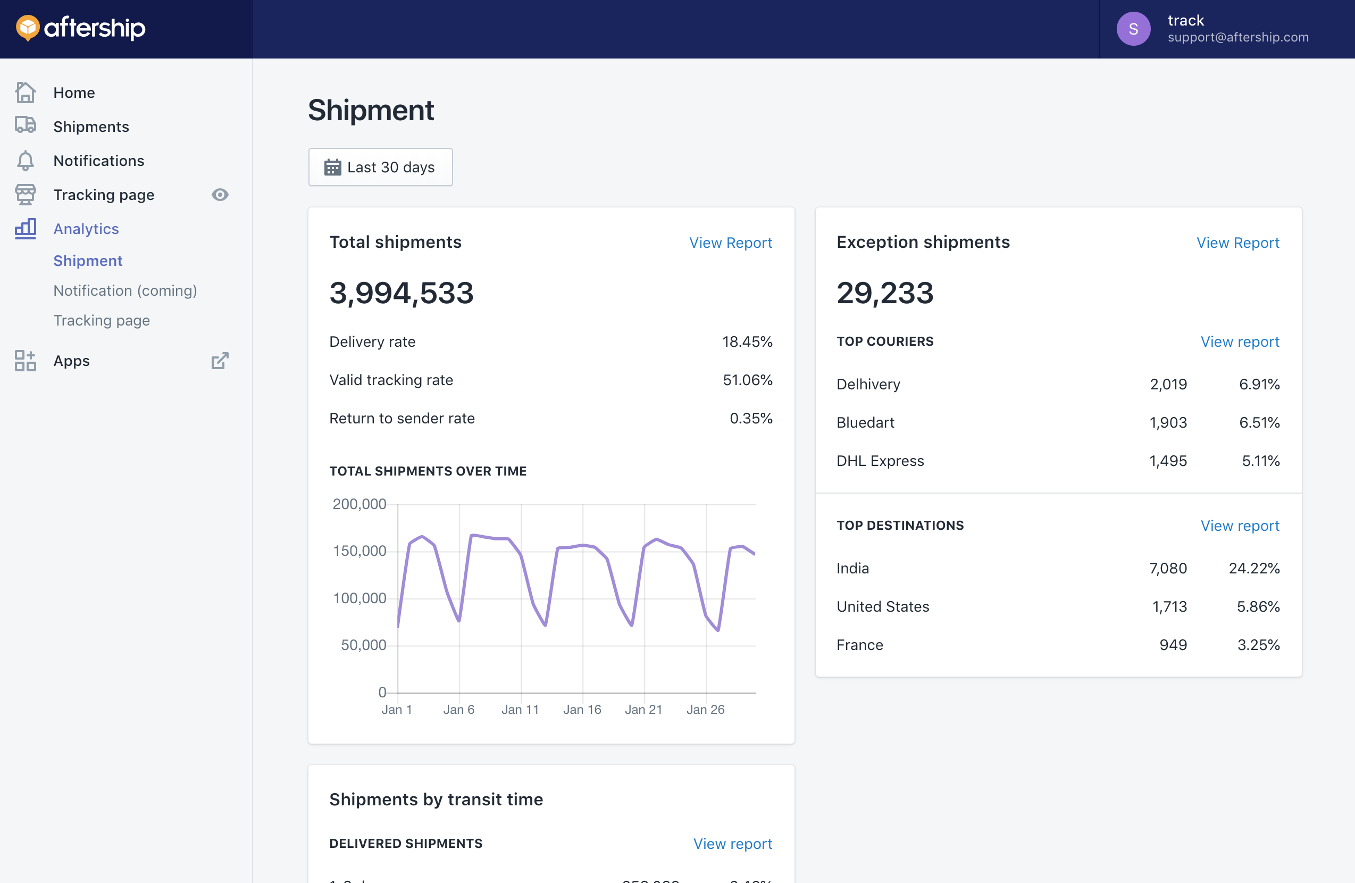
Task: Click the Home house icon
Action: tap(25, 92)
